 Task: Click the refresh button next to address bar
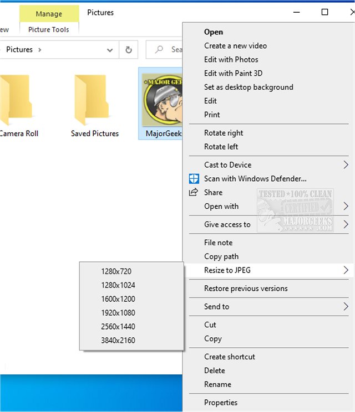(x=129, y=49)
